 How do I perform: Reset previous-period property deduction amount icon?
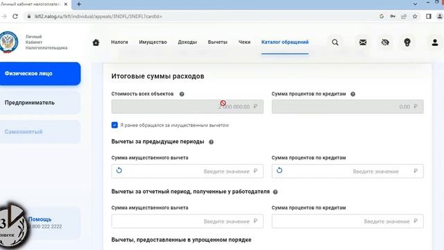[x=119, y=170]
